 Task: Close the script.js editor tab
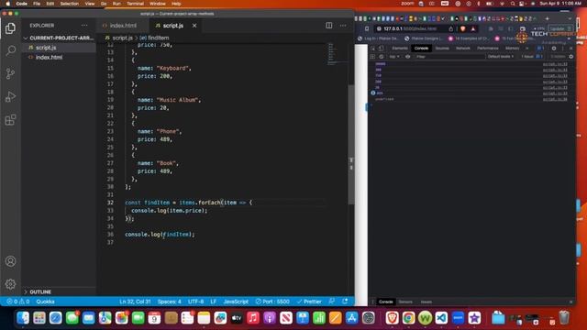coord(194,26)
